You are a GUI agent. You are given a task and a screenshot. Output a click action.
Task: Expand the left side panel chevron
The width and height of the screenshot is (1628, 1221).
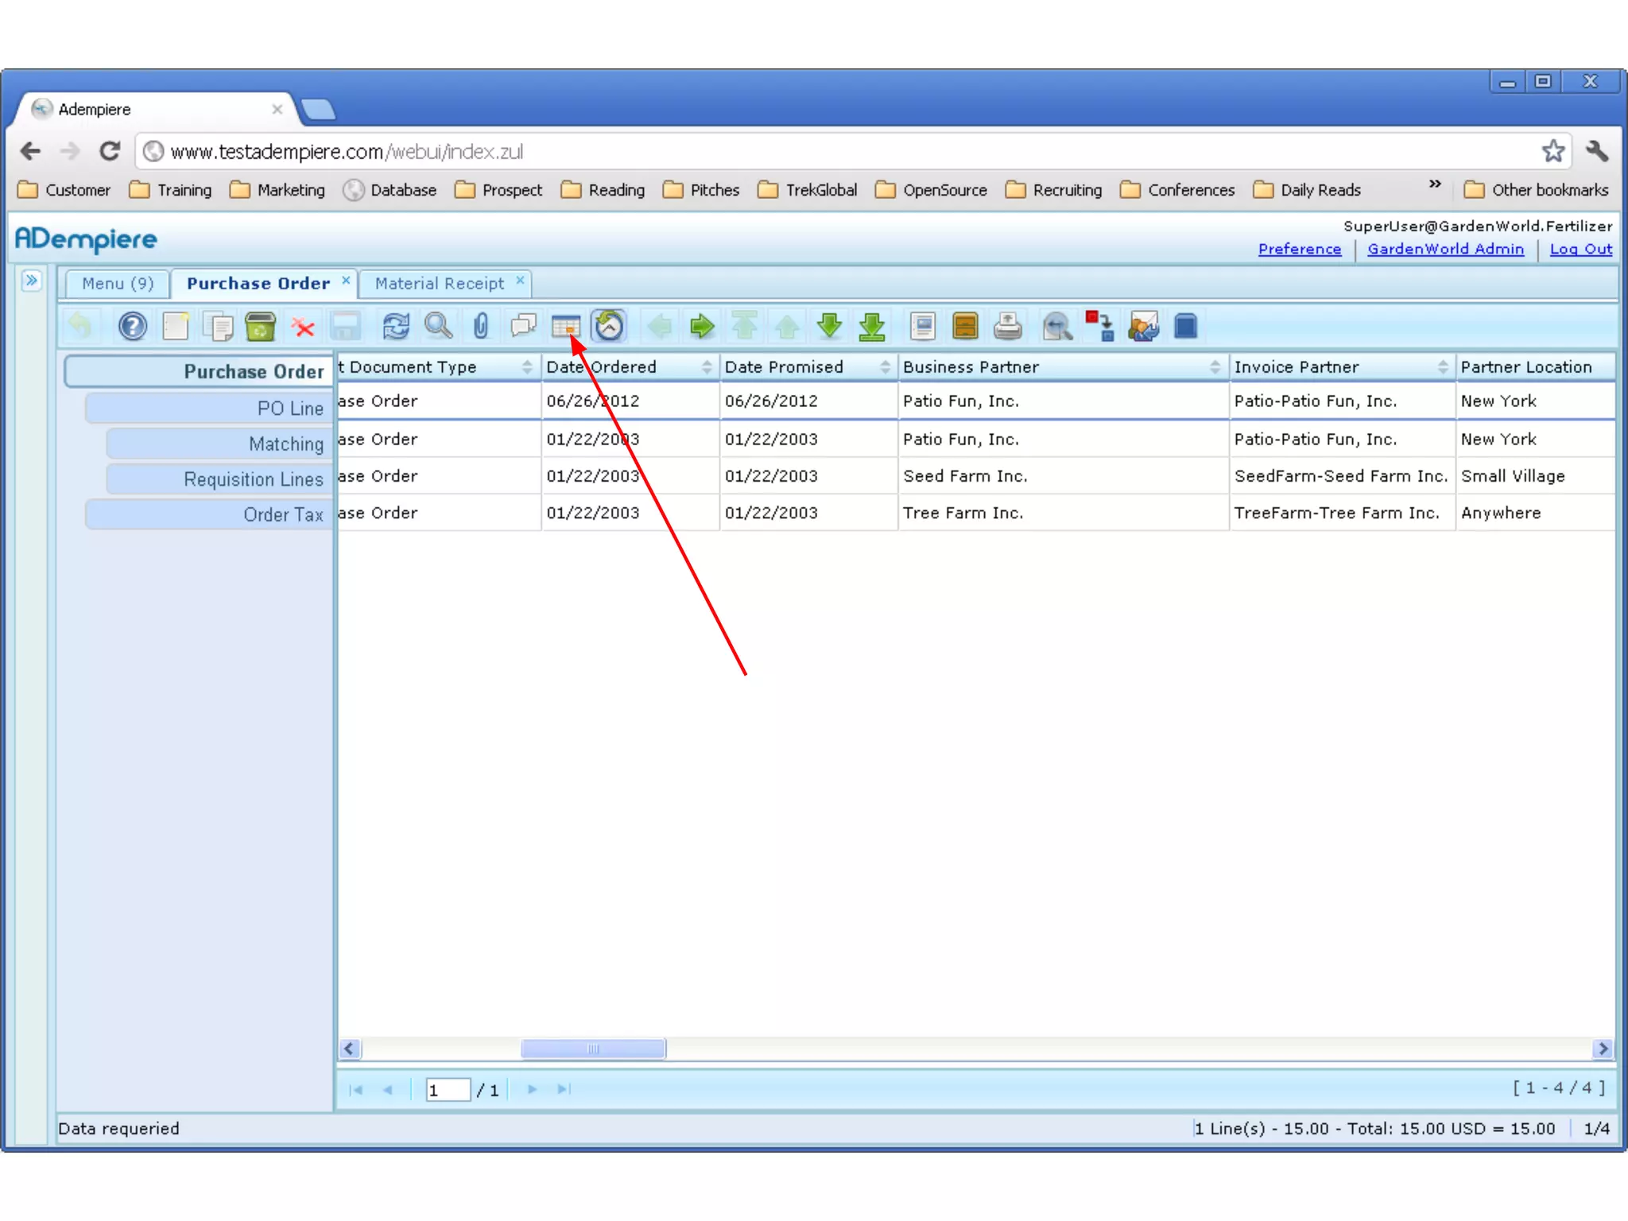(31, 281)
